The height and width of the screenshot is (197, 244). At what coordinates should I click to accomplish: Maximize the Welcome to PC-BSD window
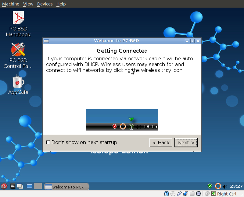(192, 41)
